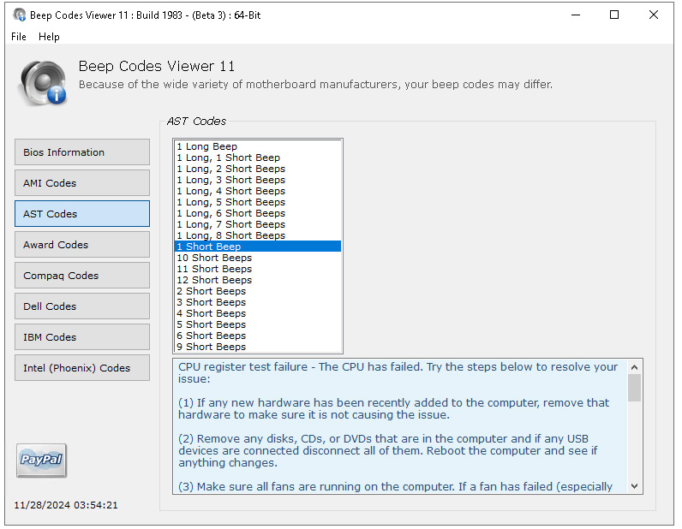Maximize the Beep Codes Viewer window
Viewport: 682px width, 529px height.
coord(614,15)
